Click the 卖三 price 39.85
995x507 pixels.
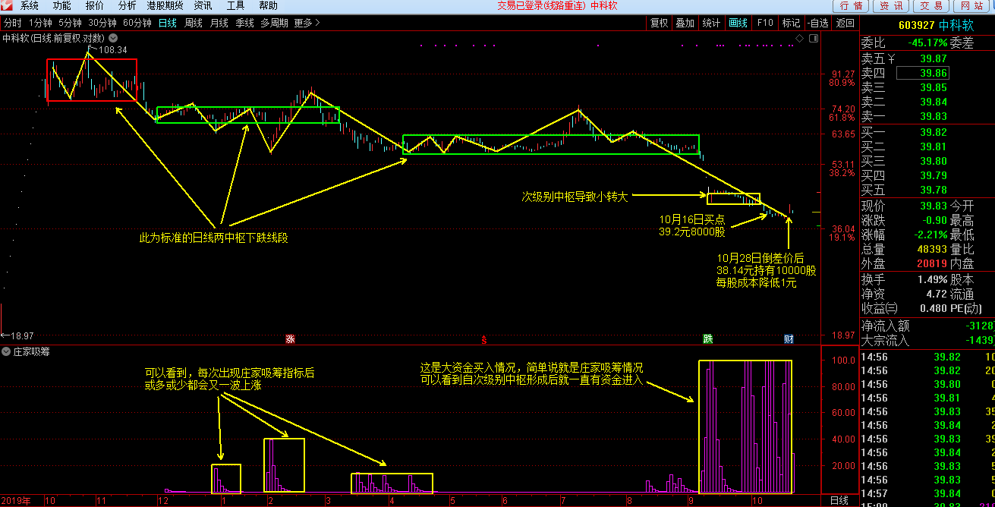tap(934, 88)
